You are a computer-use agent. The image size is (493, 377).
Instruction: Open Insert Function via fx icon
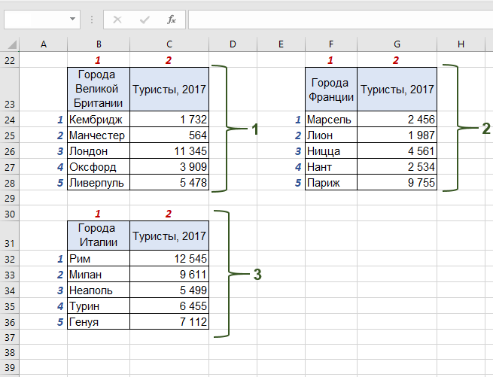pyautogui.click(x=172, y=20)
